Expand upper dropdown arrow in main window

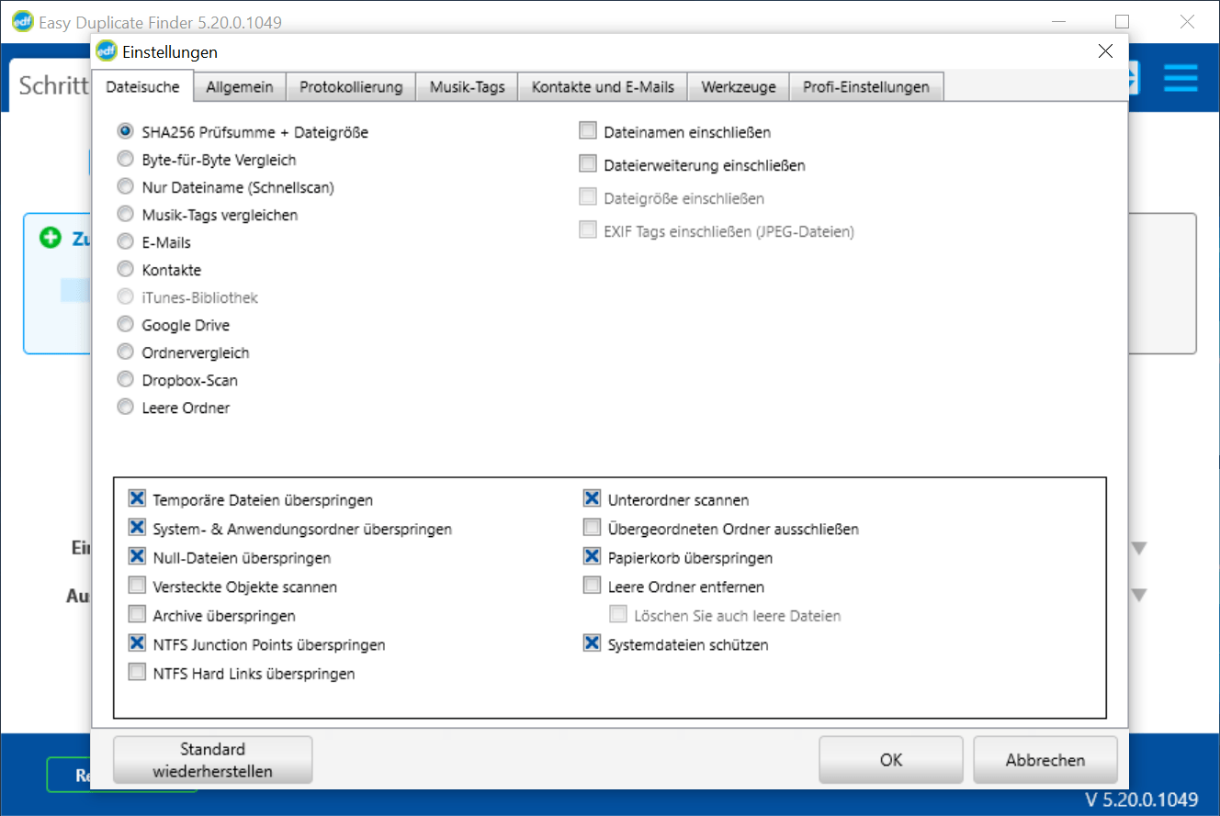click(1139, 549)
